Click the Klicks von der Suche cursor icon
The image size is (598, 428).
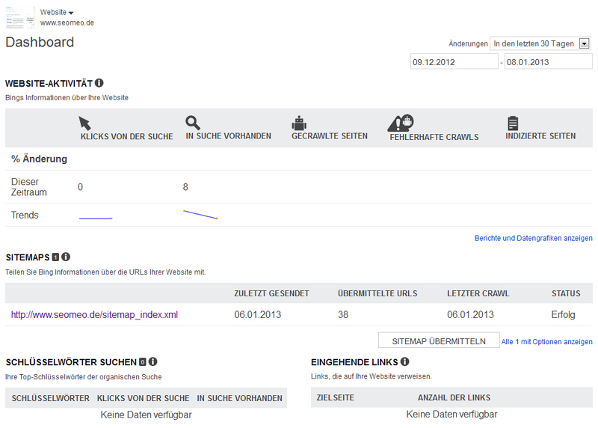point(84,123)
